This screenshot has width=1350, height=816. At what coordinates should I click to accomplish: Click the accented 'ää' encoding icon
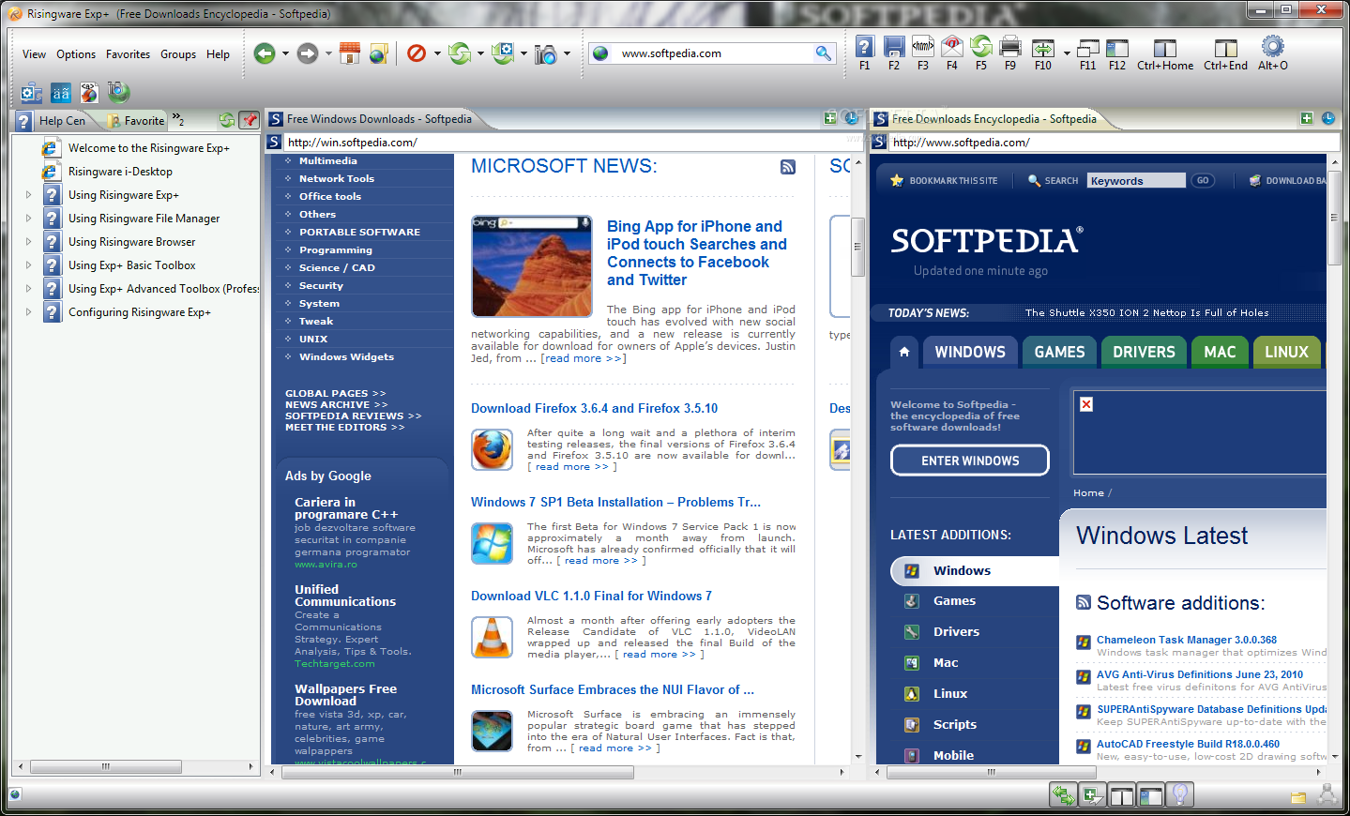point(61,92)
